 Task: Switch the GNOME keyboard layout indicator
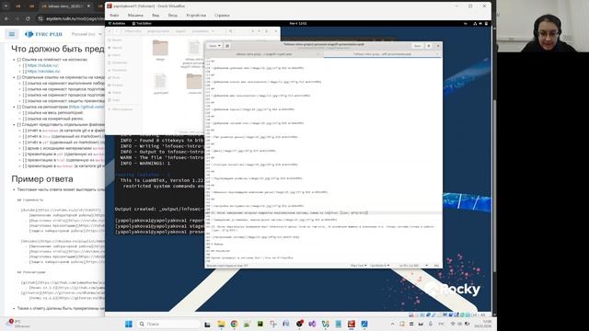coord(465,23)
